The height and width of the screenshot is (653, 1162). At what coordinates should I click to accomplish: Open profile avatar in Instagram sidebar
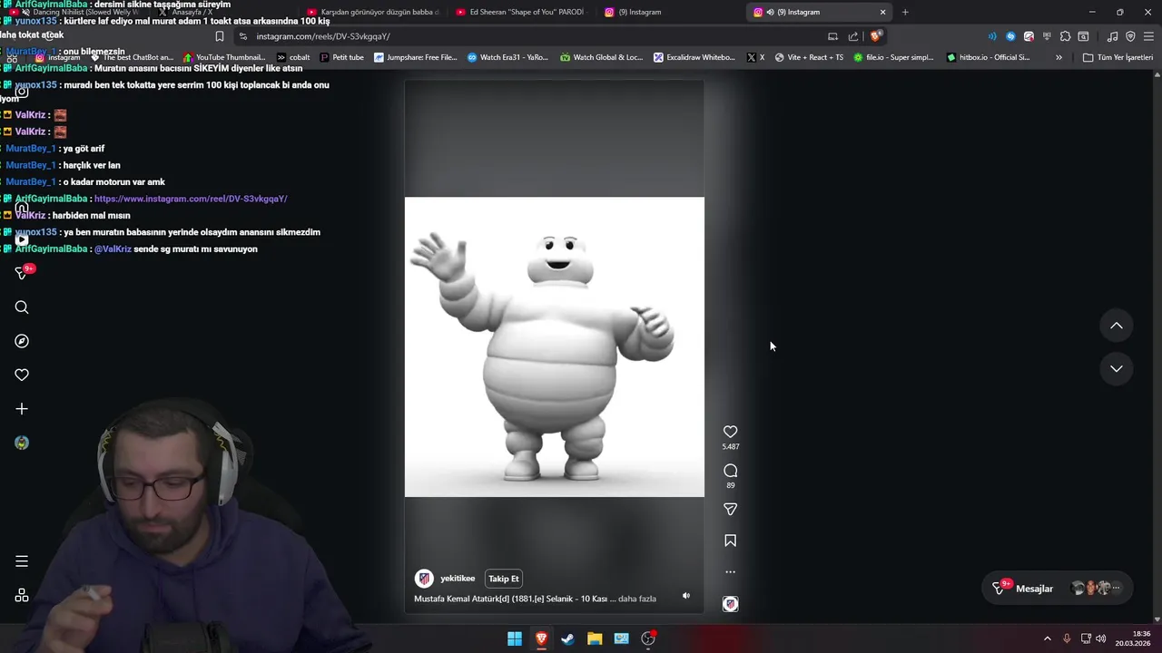click(x=22, y=443)
